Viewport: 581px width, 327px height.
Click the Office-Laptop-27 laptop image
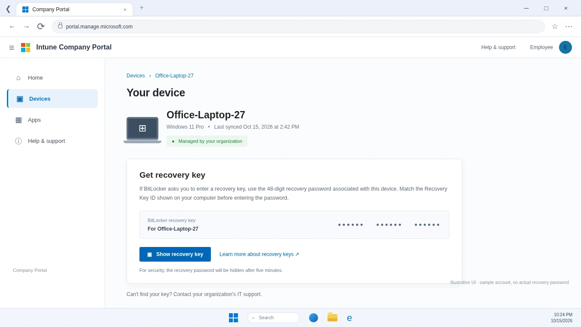[x=142, y=130]
